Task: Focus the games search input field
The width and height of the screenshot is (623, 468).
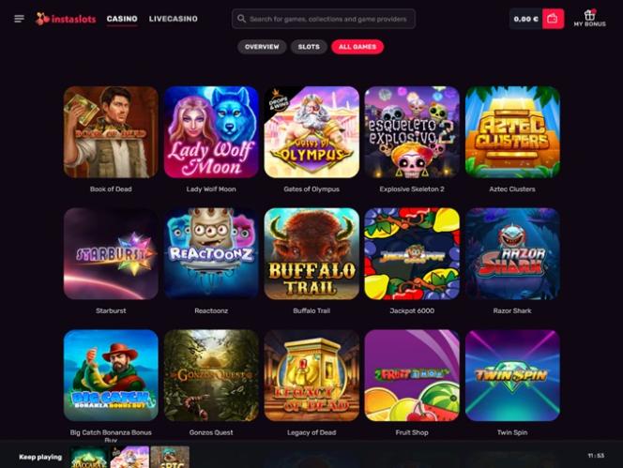Action: tap(324, 19)
